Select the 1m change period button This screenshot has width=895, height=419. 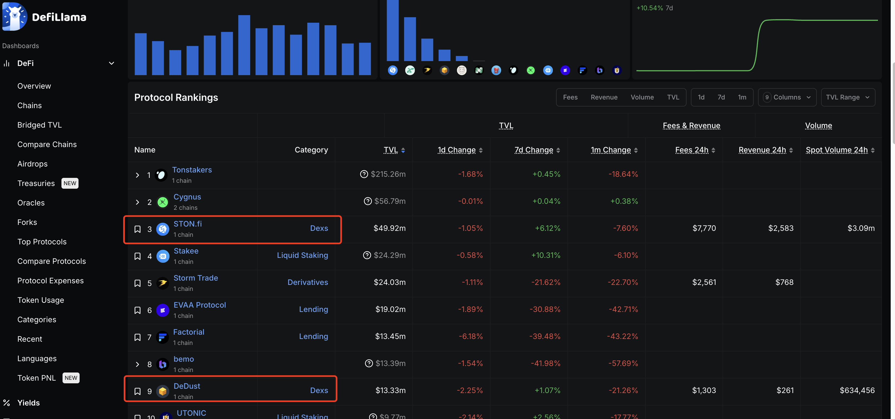tap(742, 98)
